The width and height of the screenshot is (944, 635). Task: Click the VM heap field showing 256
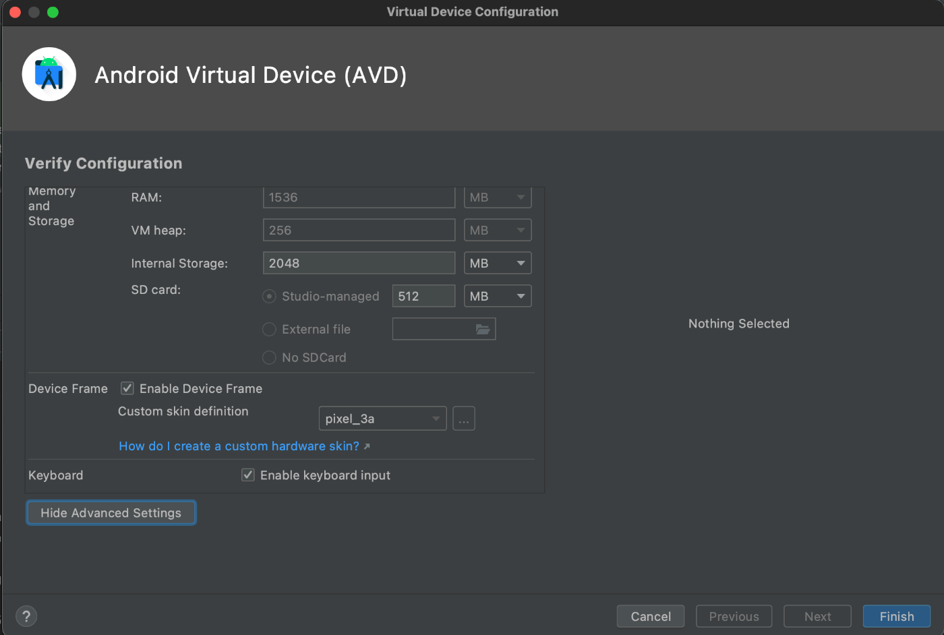click(x=359, y=230)
